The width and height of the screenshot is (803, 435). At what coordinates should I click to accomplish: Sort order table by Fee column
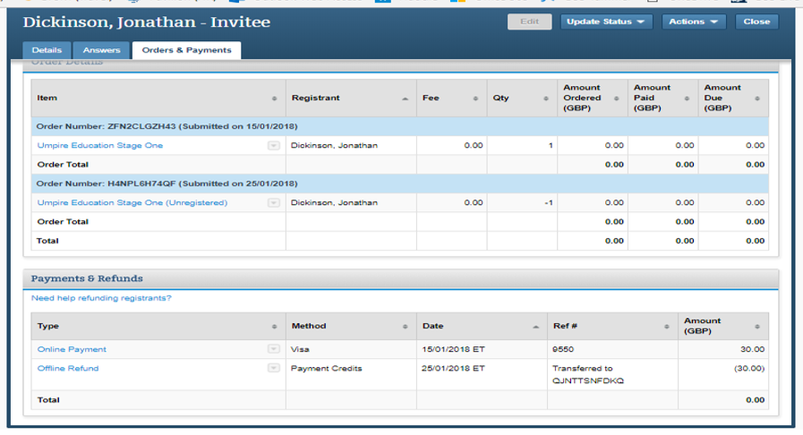pos(451,98)
